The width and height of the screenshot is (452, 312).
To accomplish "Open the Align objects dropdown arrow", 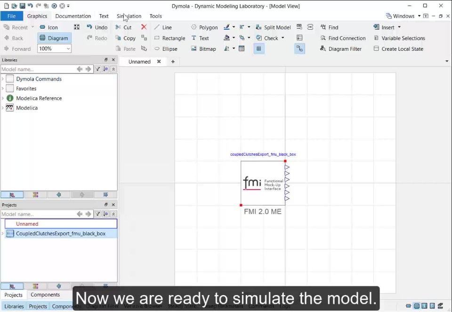I will [249, 27].
